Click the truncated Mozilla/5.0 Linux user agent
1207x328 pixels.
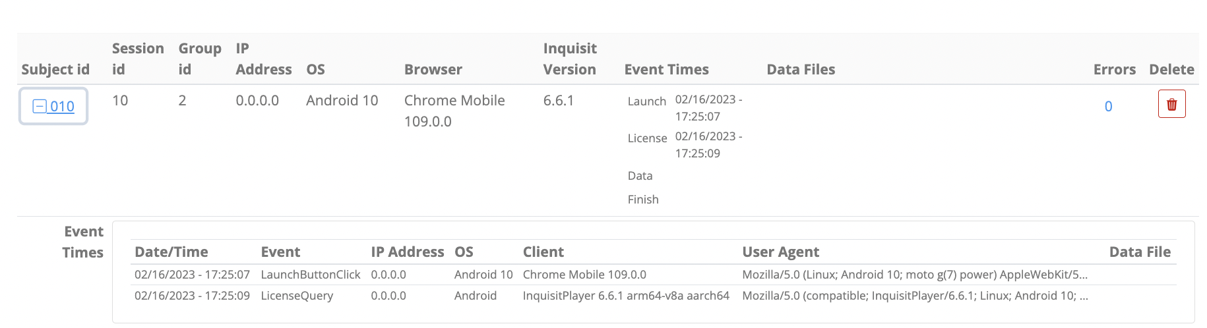click(x=915, y=274)
